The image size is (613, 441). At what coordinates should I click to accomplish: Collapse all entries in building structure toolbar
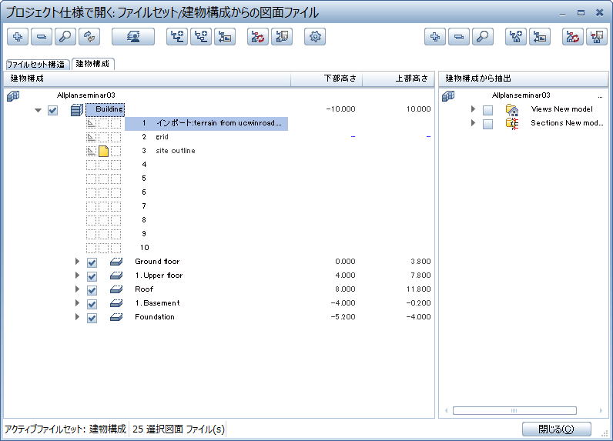[x=42, y=37]
